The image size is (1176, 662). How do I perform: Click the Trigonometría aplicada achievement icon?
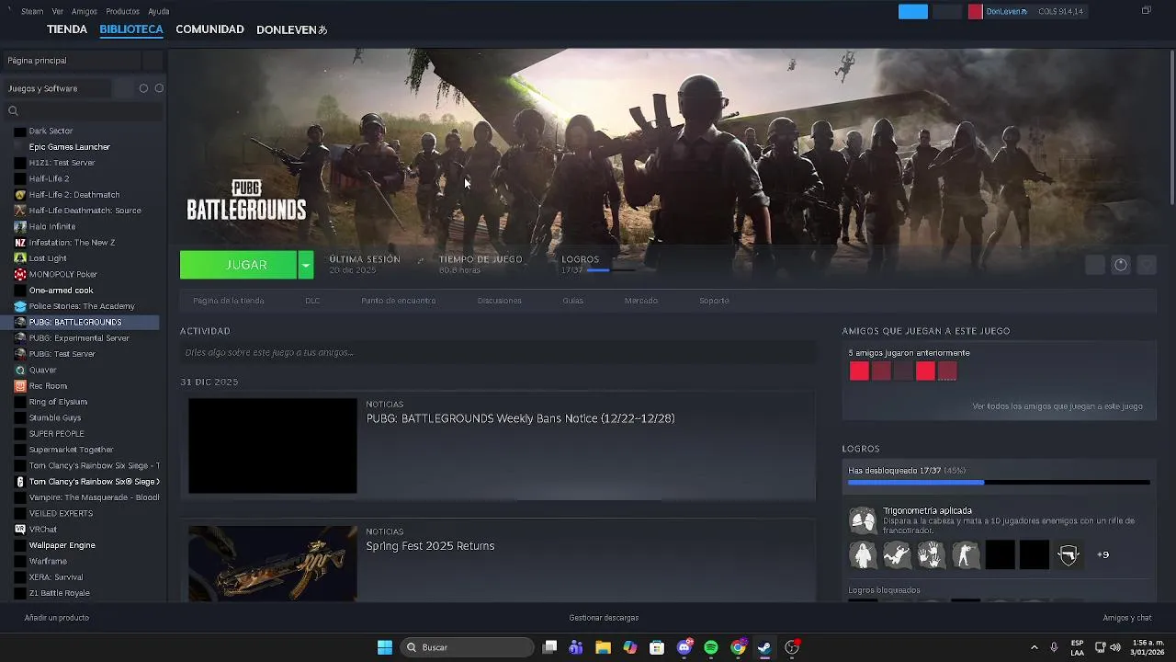point(863,520)
